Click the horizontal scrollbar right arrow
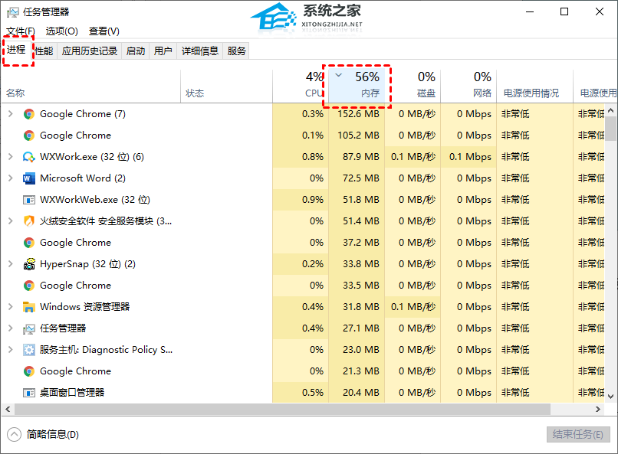 (598, 409)
